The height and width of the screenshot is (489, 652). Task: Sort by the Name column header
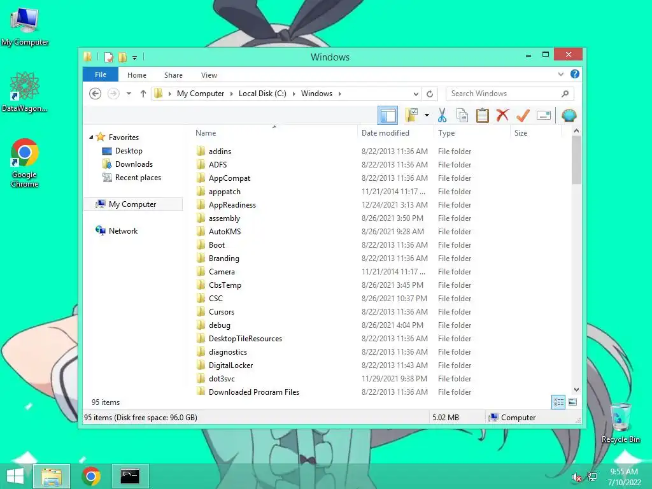coord(274,132)
